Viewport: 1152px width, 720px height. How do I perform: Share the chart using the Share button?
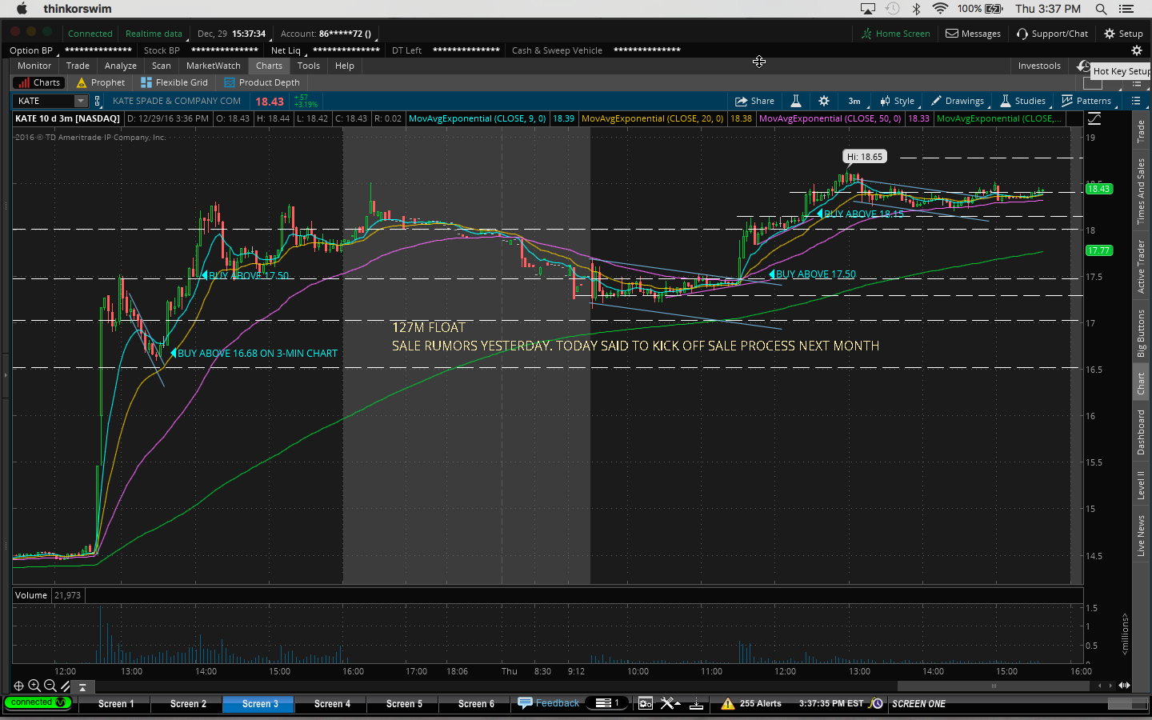[754, 101]
